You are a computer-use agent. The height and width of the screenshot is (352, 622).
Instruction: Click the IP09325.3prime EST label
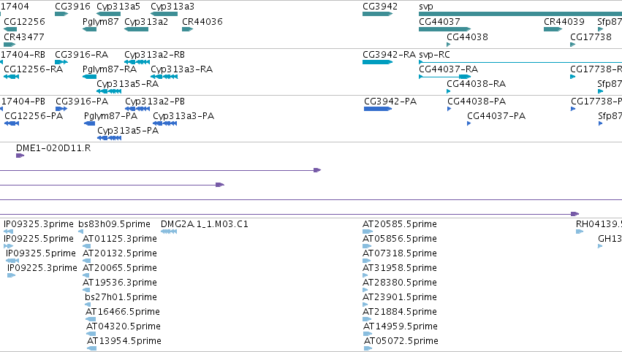point(39,224)
